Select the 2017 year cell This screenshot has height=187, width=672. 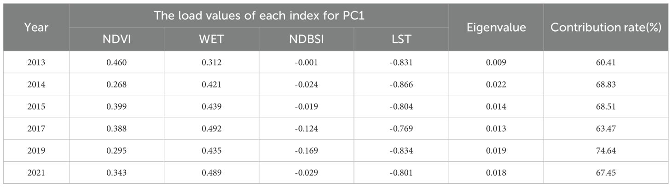point(36,128)
